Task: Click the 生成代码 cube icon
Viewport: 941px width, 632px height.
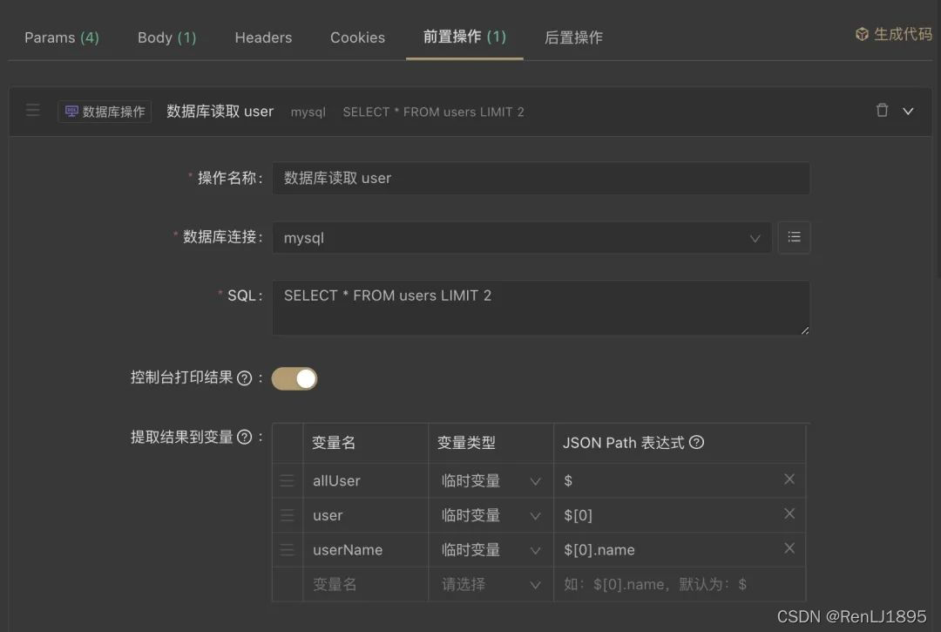Action: [x=863, y=34]
